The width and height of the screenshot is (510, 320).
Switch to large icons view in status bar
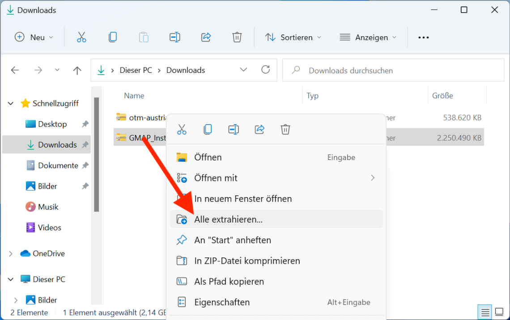[x=498, y=312]
